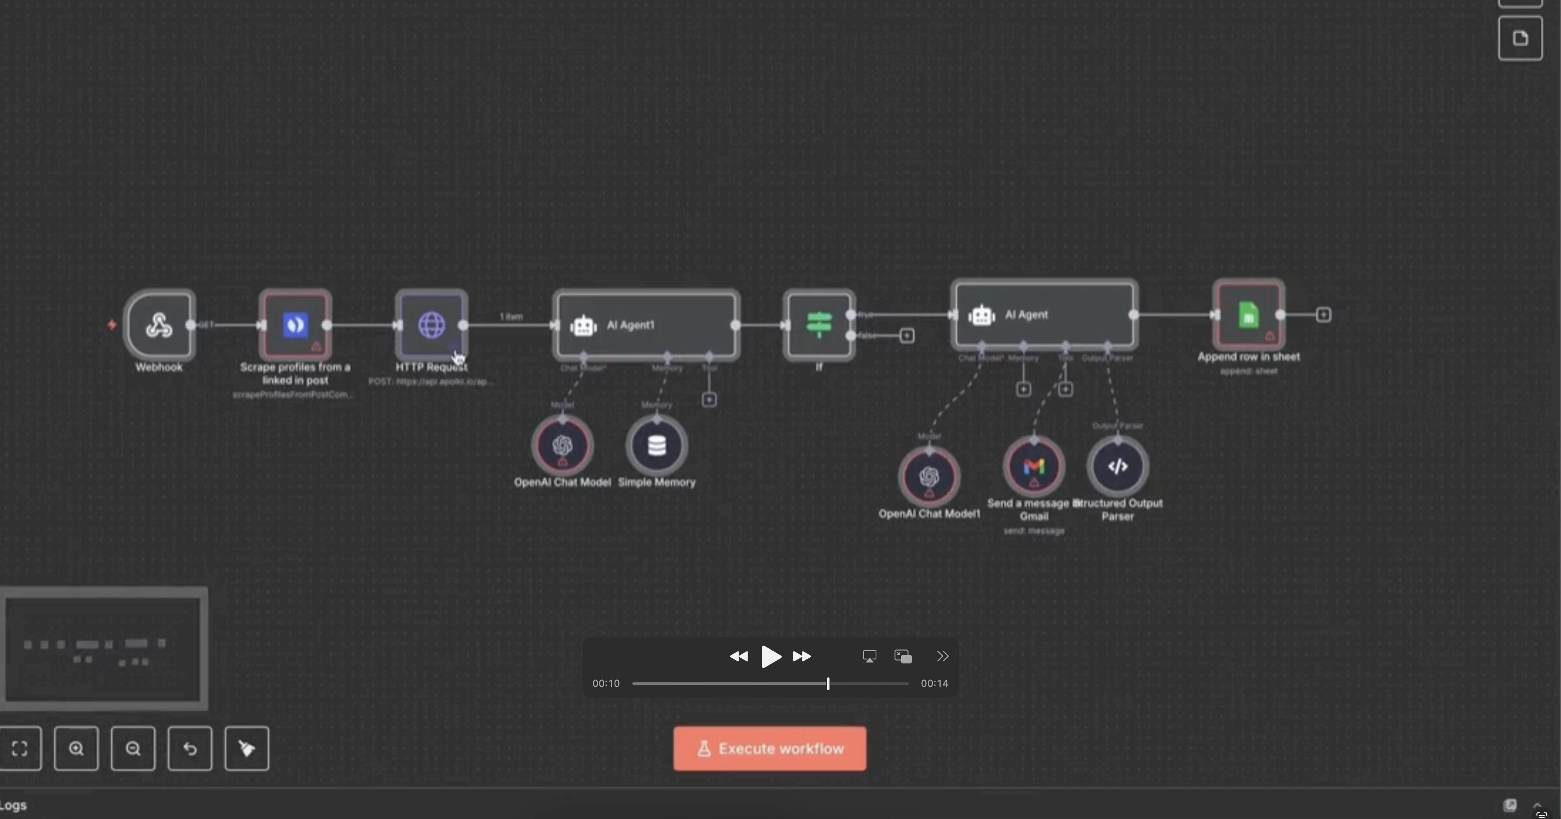Click the fit-to-view canvas button
Viewport: 1561px width, 819px height.
tap(20, 749)
